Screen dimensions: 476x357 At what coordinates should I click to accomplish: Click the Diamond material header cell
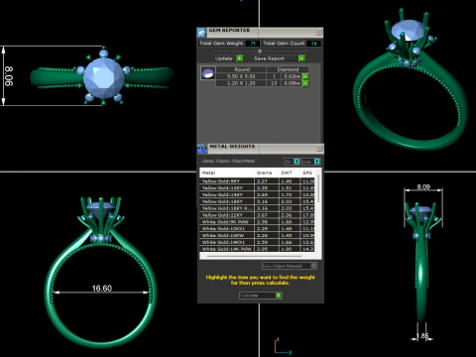point(288,69)
